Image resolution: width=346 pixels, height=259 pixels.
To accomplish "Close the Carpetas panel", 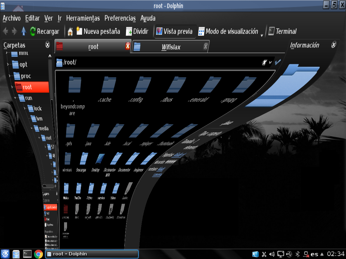I will [x=47, y=45].
